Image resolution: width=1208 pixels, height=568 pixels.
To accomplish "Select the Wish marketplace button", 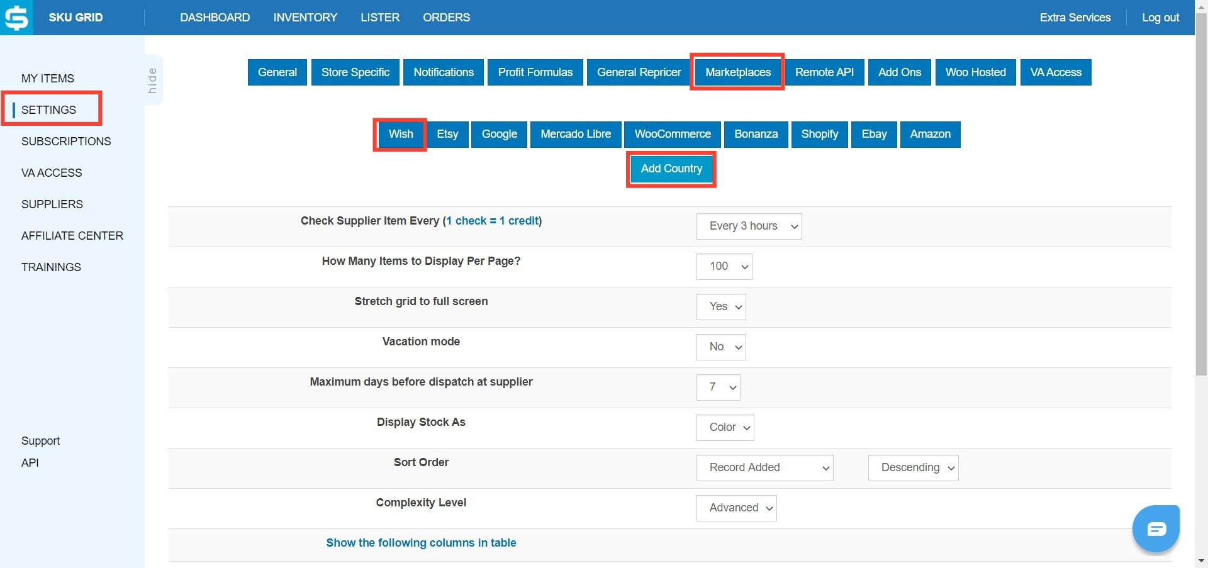I will (x=401, y=134).
